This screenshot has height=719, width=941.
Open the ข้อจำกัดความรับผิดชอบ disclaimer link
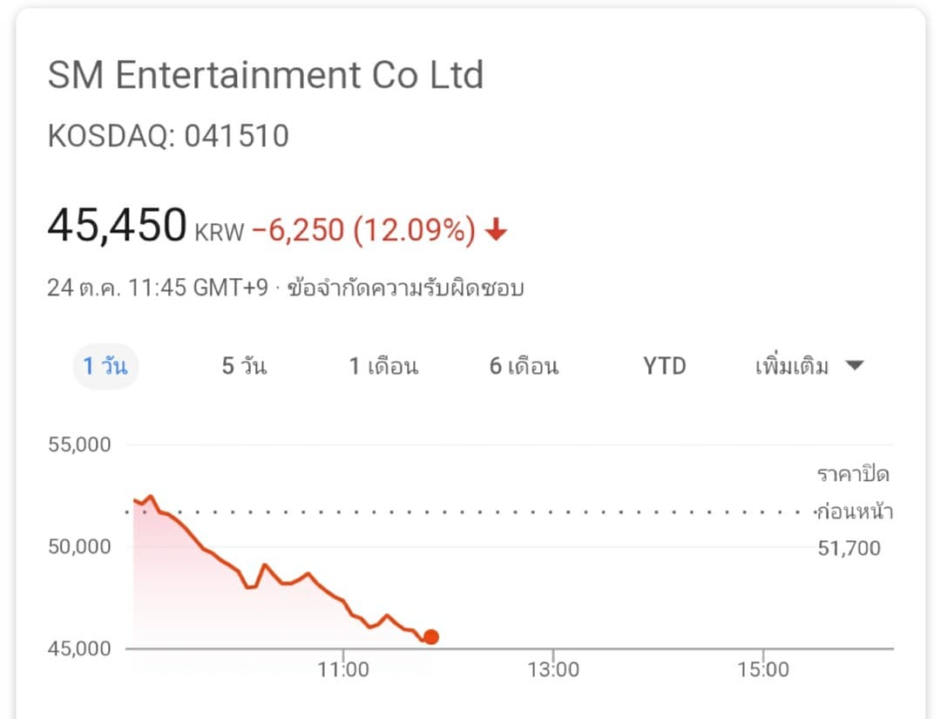coord(406,288)
